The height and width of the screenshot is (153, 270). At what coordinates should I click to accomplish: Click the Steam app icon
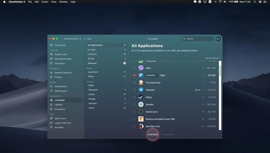(141, 97)
